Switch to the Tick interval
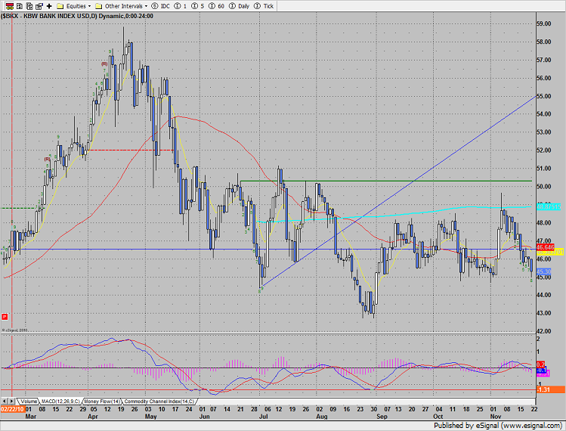Screen dimensions: 566x431 point(264,6)
